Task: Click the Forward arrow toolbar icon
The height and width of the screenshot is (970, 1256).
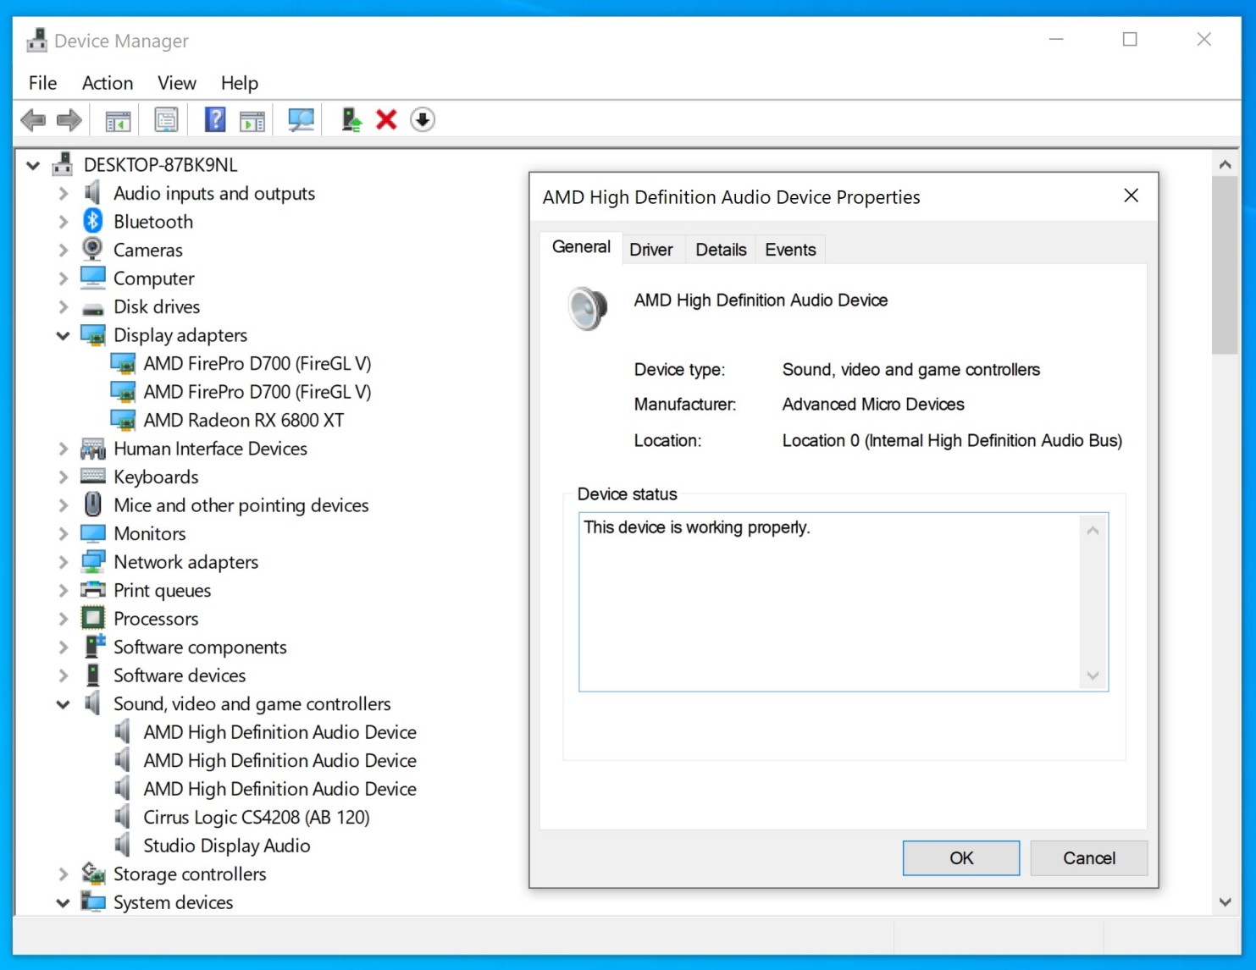Action: (x=69, y=120)
